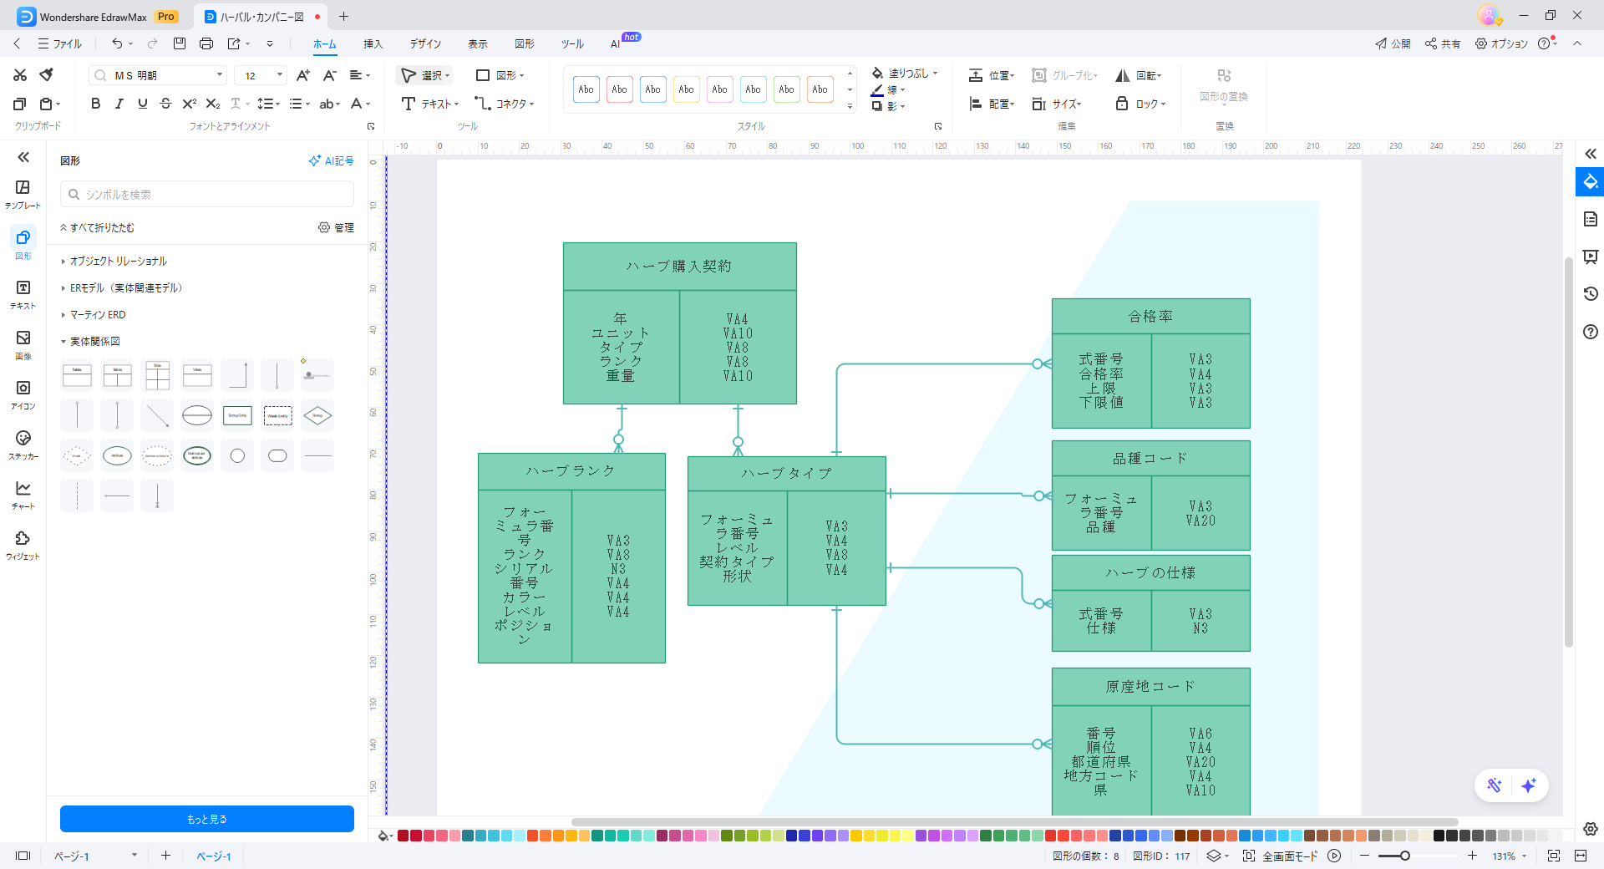The height and width of the screenshot is (869, 1604).
Task: Pick the black color swatch in palette
Action: 1439,836
